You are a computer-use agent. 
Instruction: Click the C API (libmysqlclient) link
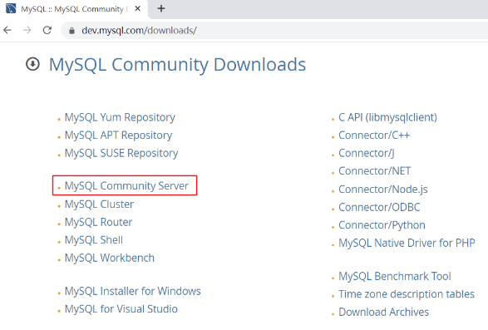387,117
